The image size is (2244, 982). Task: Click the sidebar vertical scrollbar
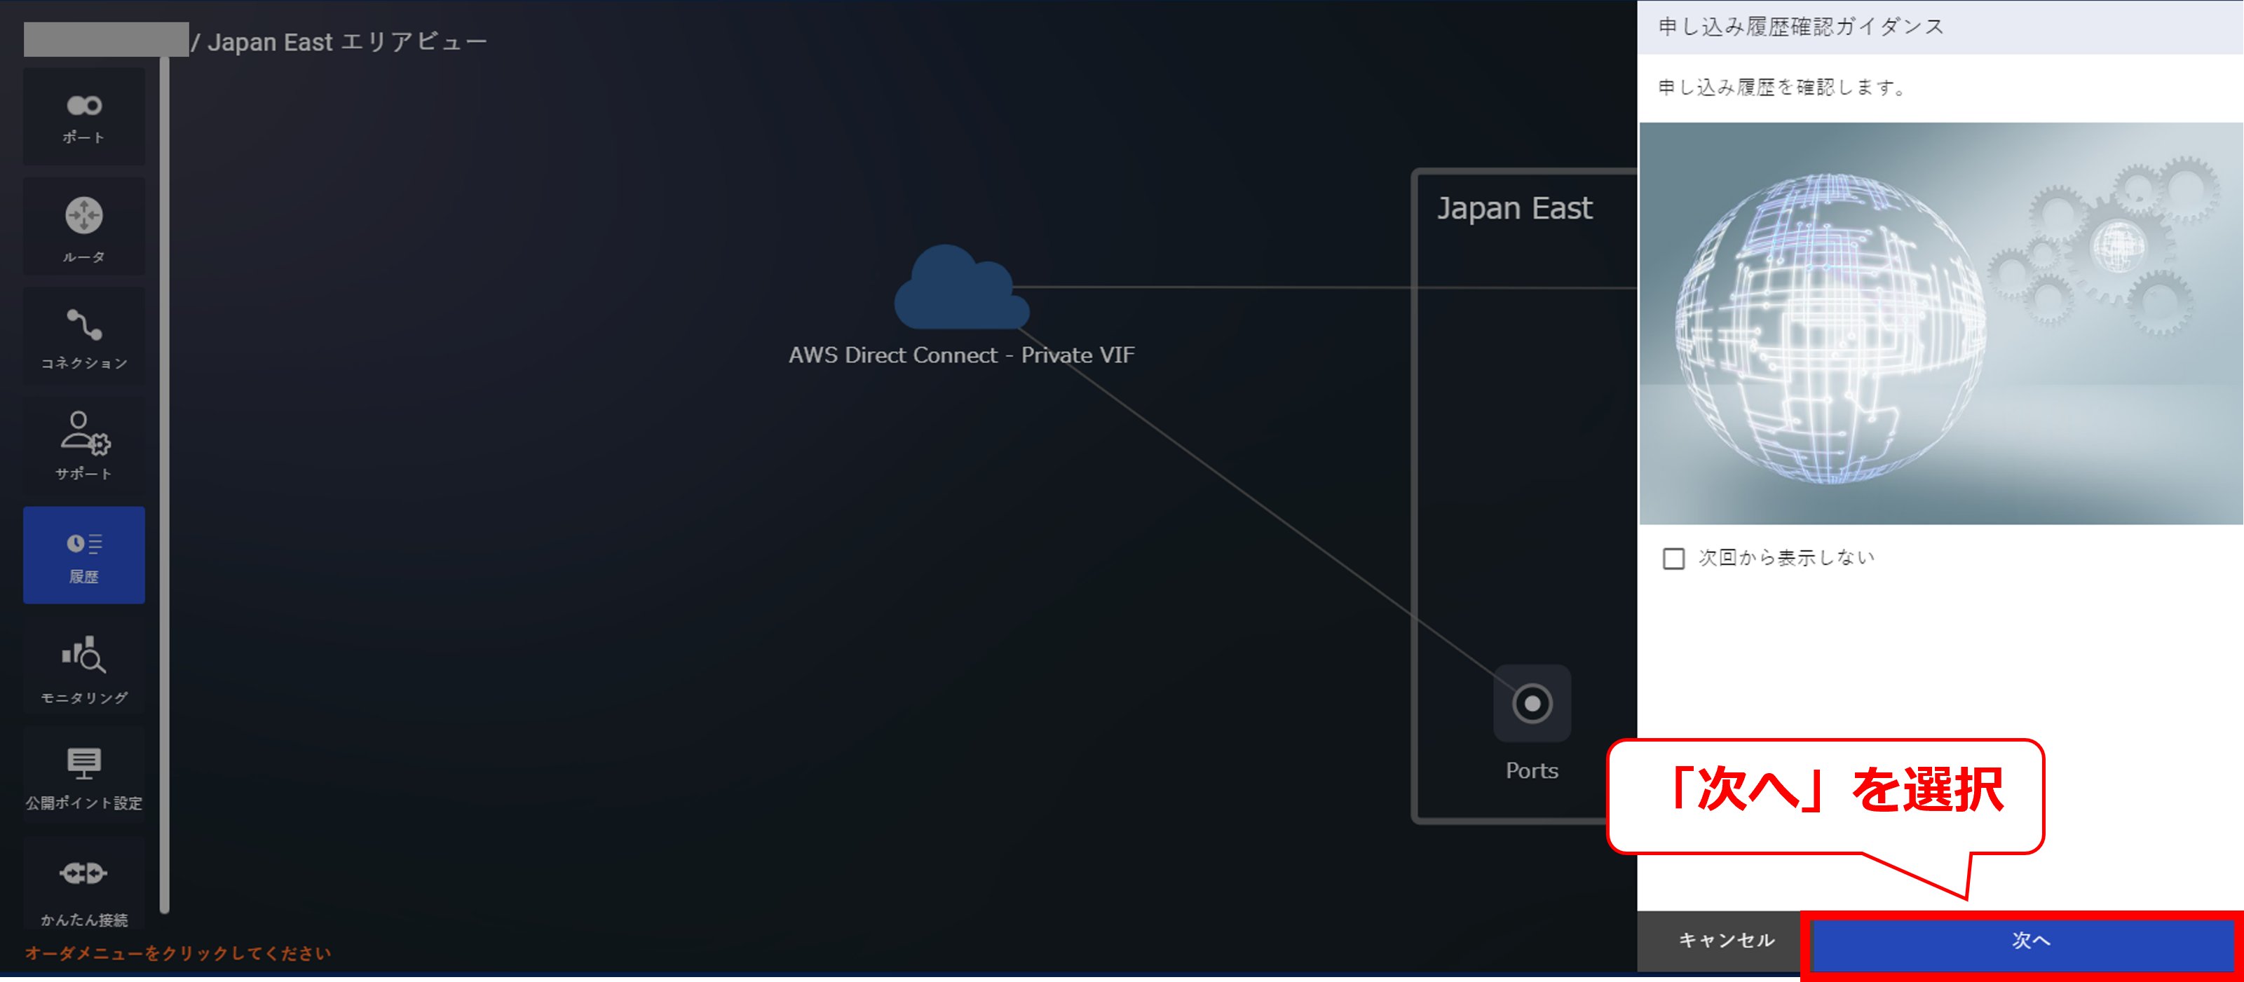(x=164, y=484)
